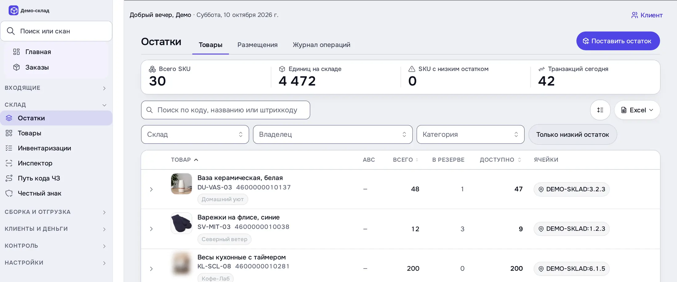Expand Ваза керамическая row details
Viewport: 677px width, 282px height.
(151, 189)
